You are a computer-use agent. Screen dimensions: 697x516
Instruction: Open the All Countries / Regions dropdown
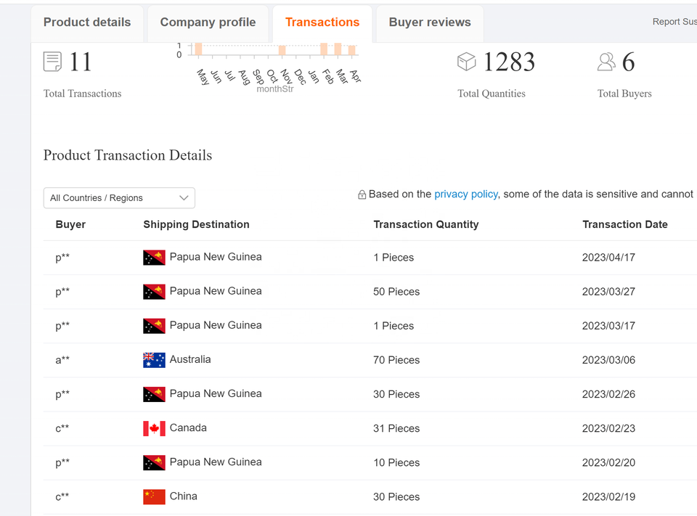point(119,198)
